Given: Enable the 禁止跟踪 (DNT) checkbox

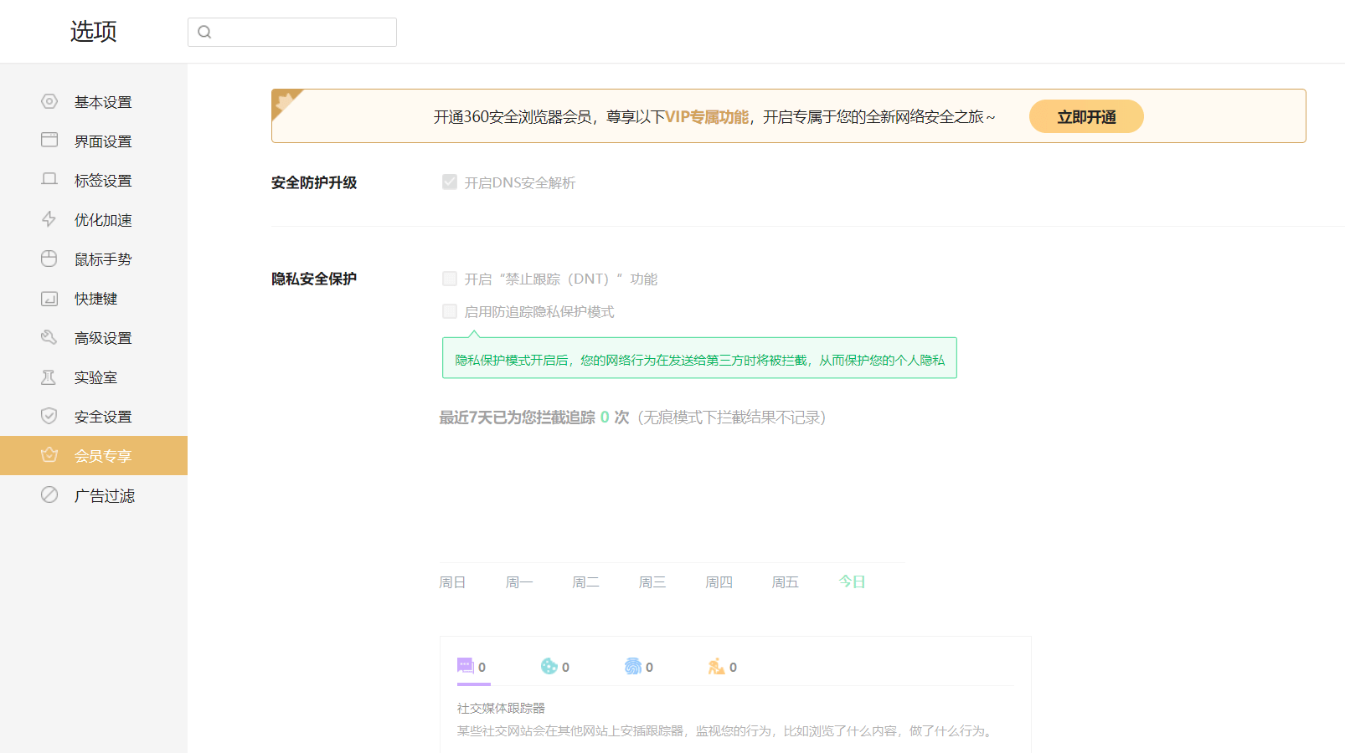Looking at the screenshot, I should (450, 279).
